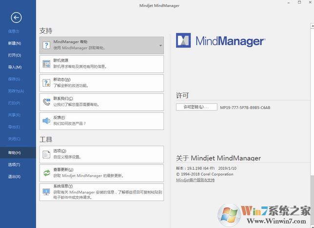Select 导入(M) in the sidebar

tap(15, 67)
